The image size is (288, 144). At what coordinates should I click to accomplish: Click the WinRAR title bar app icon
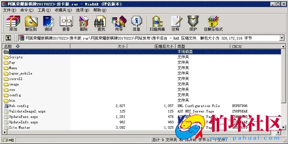click(x=4, y=4)
